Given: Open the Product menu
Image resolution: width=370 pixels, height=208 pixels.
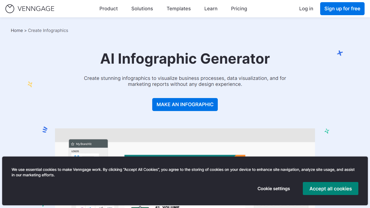Looking at the screenshot, I should 108,9.
